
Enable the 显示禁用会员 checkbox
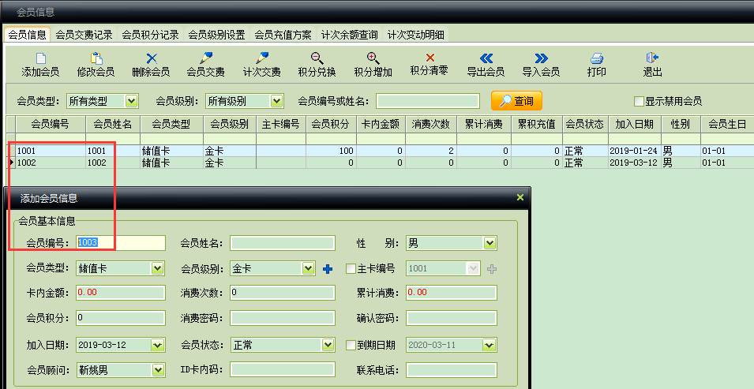pyautogui.click(x=639, y=102)
